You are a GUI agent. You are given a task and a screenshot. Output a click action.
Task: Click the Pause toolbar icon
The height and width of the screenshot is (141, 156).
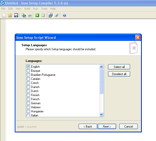point(43,15)
